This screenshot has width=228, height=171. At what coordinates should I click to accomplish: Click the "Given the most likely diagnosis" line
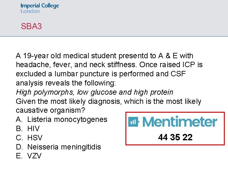(x=108, y=101)
